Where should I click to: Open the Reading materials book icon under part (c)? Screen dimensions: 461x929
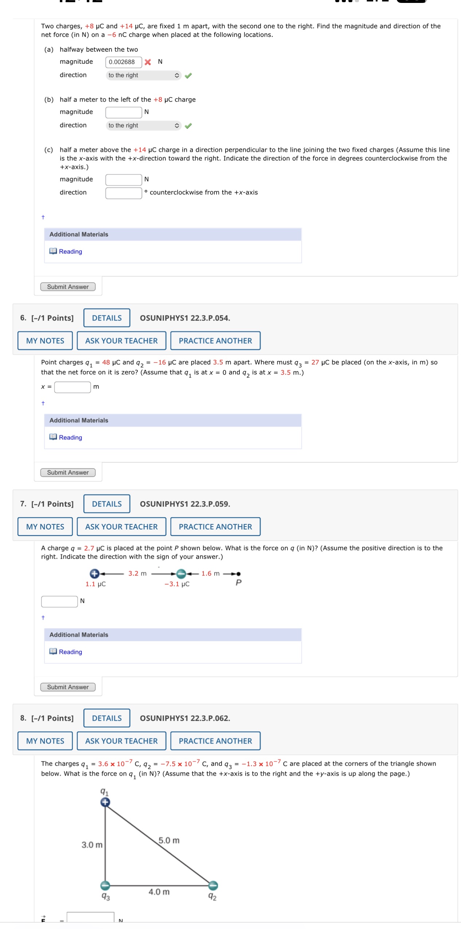click(53, 251)
